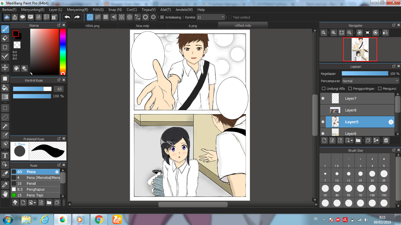Open the Menyaring(R) menu

click(x=77, y=10)
